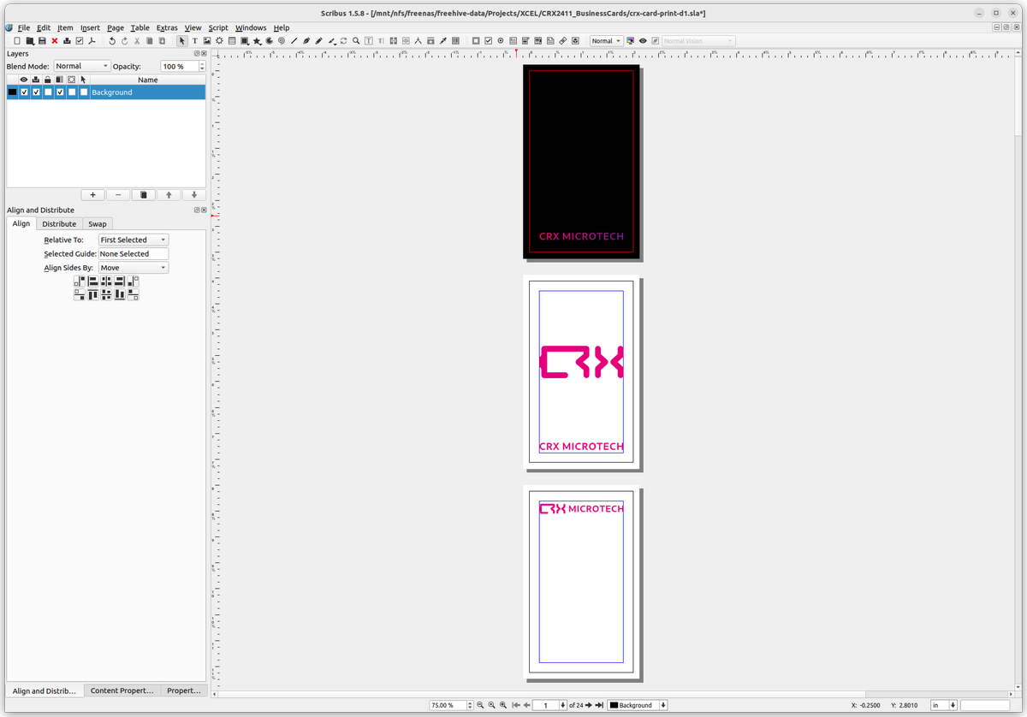1027x717 pixels.
Task: Toggle preview mode eye icon
Action: pos(643,41)
